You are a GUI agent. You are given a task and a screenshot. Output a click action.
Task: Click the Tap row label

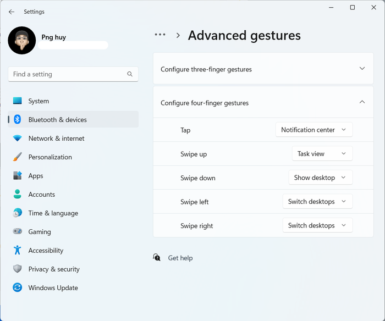(x=185, y=130)
